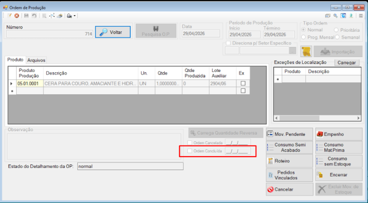
Task: Select the Prioritária radio button
Action: [336, 30]
